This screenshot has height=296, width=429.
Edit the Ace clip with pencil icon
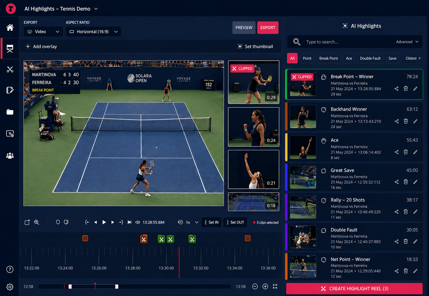click(415, 152)
